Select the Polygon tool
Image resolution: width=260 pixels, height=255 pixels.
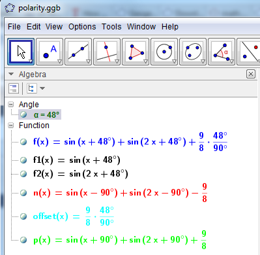click(136, 52)
